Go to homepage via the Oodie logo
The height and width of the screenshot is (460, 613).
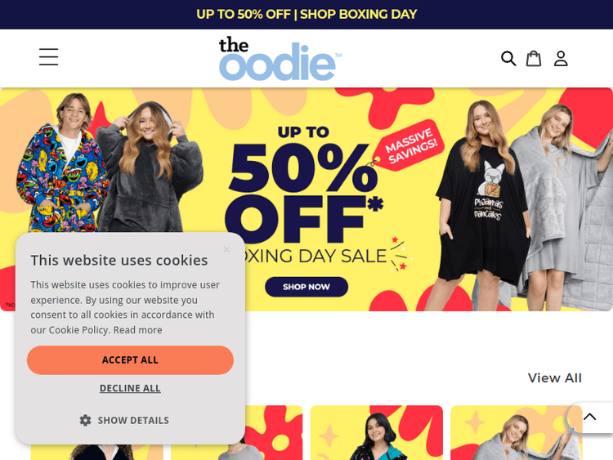280,58
